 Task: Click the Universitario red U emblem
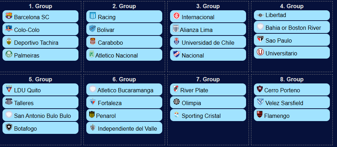[x=260, y=52]
